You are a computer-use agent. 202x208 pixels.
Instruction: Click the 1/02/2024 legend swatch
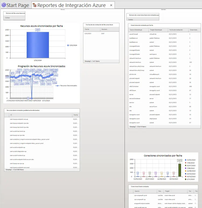(68, 45)
